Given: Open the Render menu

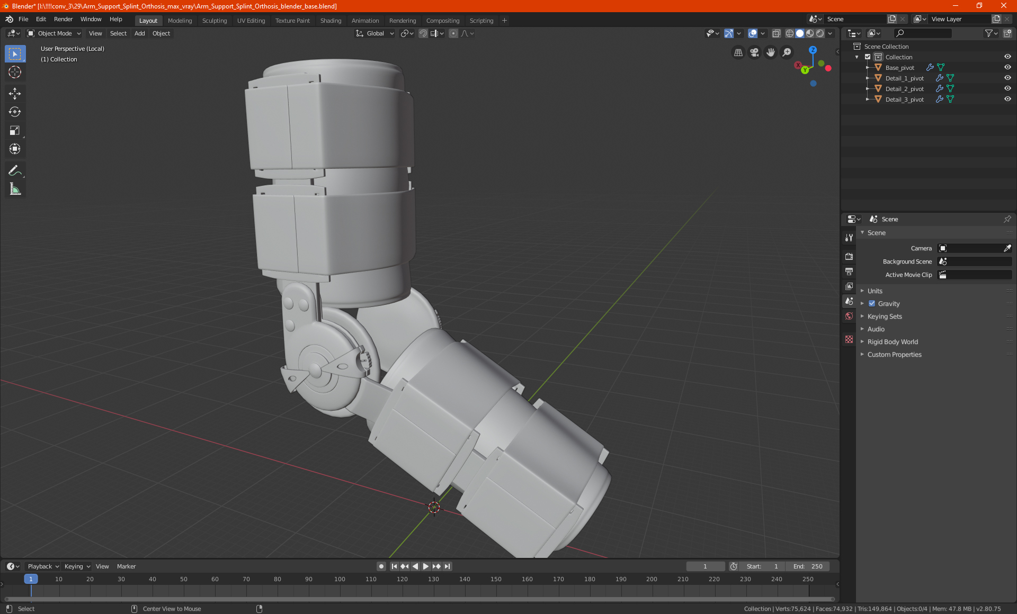Looking at the screenshot, I should (63, 19).
